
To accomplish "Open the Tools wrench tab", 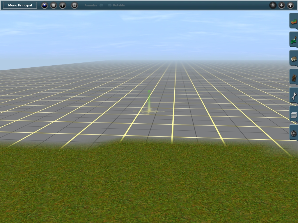I will [x=294, y=96].
